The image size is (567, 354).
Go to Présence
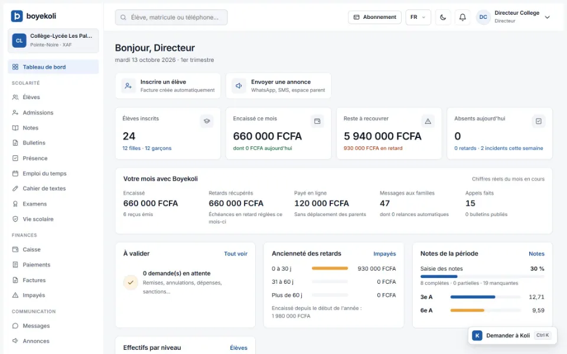[x=53, y=158]
